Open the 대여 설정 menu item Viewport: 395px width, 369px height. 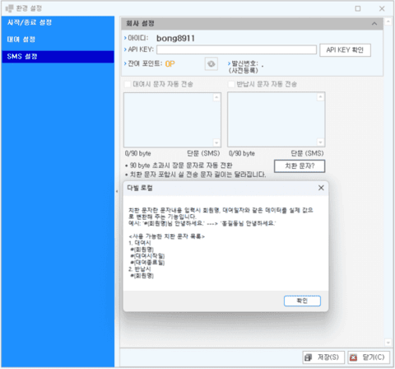pos(21,40)
